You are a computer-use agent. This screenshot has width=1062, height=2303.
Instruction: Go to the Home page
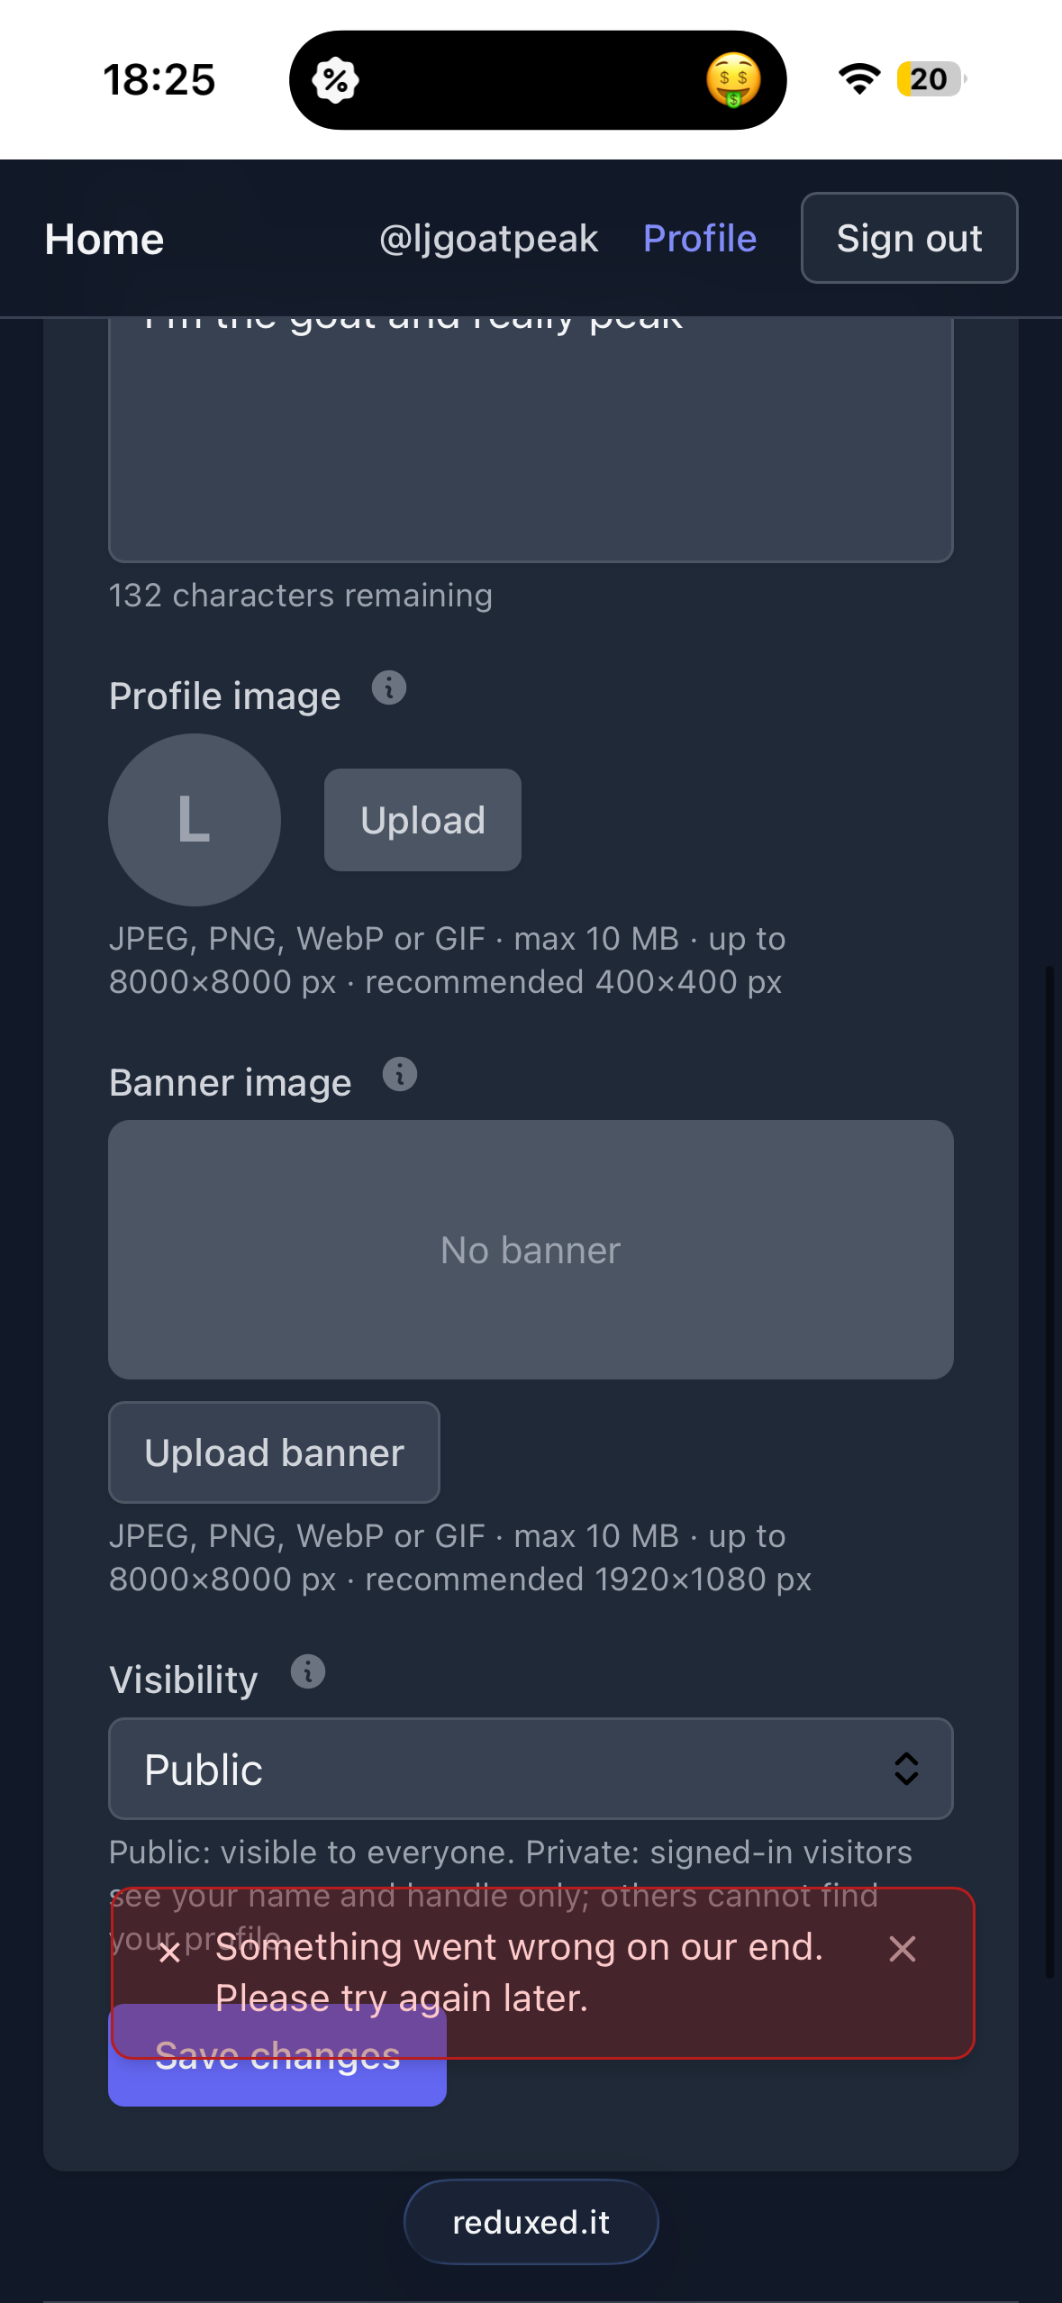tap(104, 240)
